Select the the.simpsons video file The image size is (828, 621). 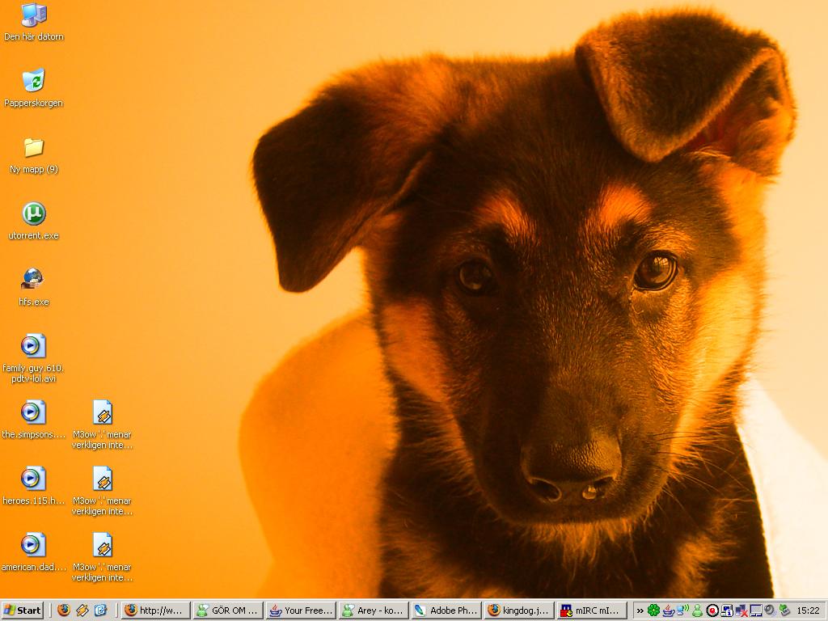point(33,413)
